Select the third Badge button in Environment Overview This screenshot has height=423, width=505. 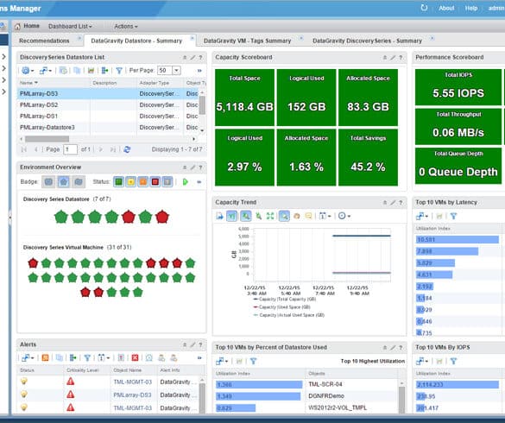tap(79, 181)
